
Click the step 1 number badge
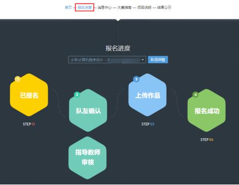click(17, 79)
